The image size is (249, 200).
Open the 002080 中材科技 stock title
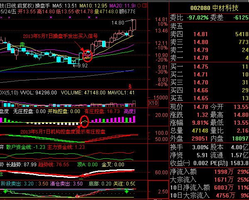click(x=214, y=8)
